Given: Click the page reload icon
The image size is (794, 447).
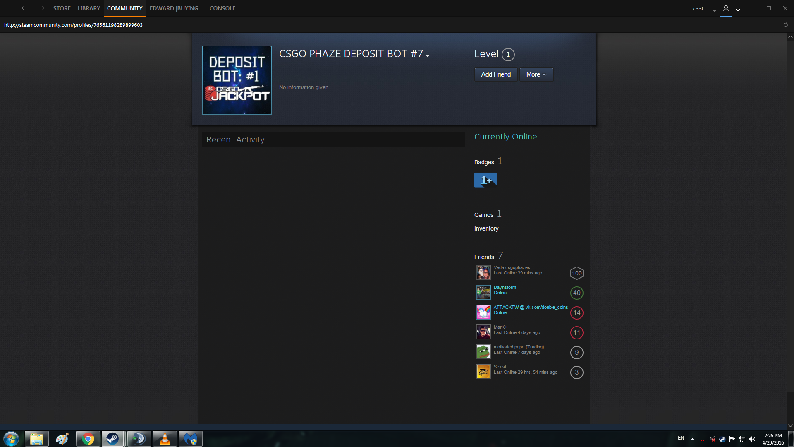Looking at the screenshot, I should point(785,25).
